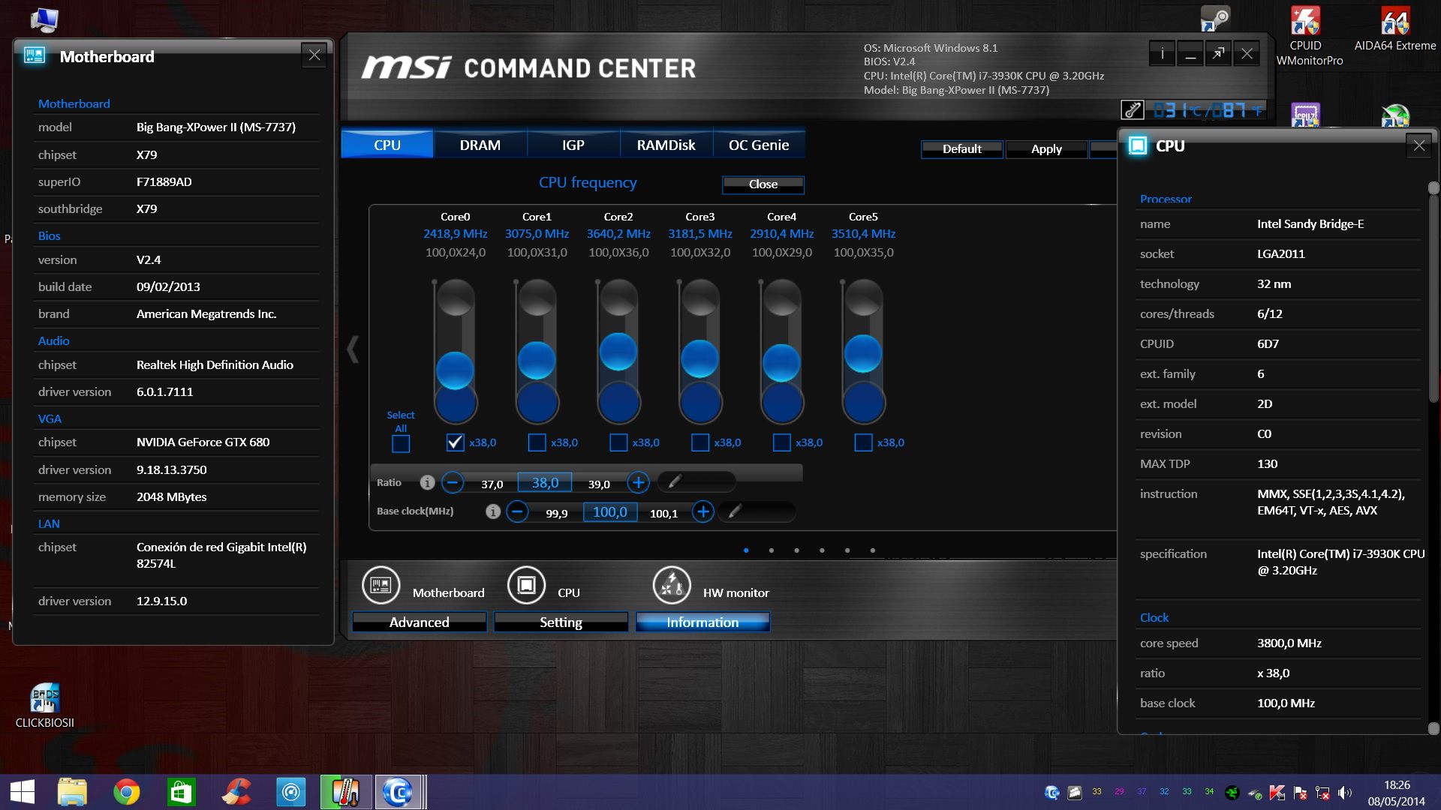Screen dimensions: 1441x810
Task: Click the Command Center detach window icon
Action: pos(1218,54)
